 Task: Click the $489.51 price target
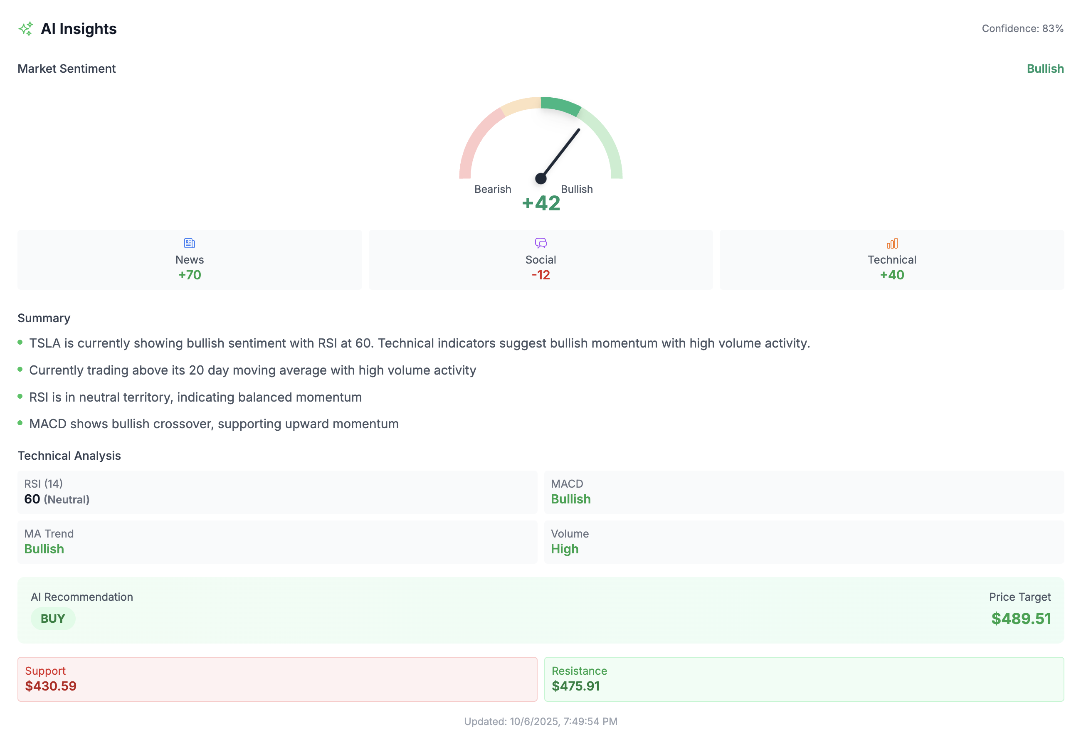coord(1021,619)
